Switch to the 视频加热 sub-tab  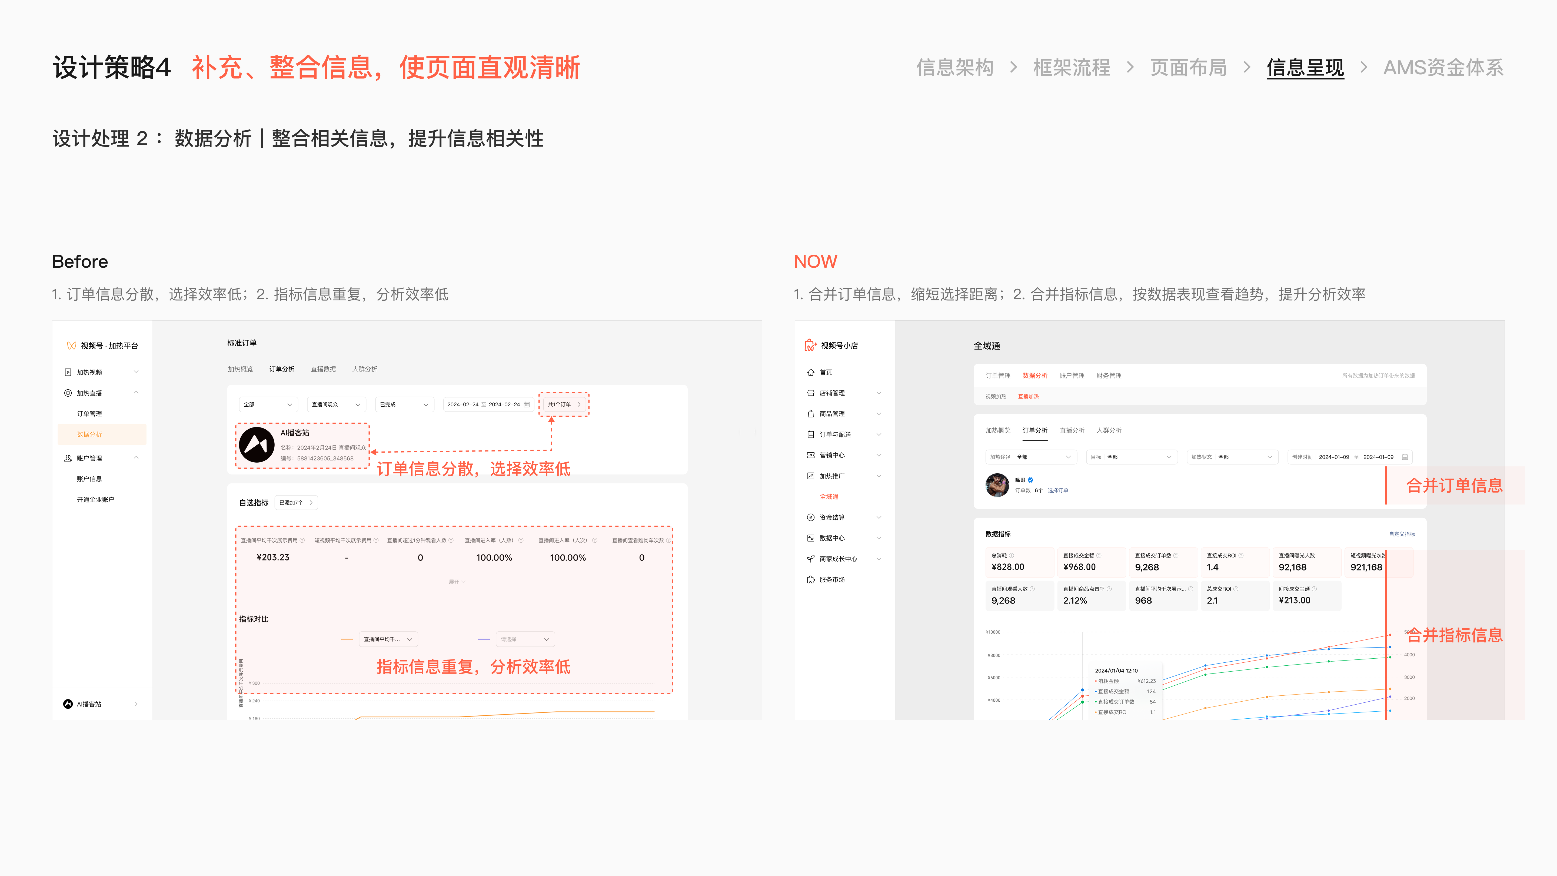point(996,397)
